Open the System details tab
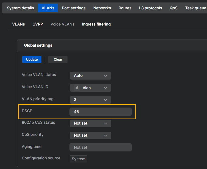207x169 pixels. (x=20, y=8)
